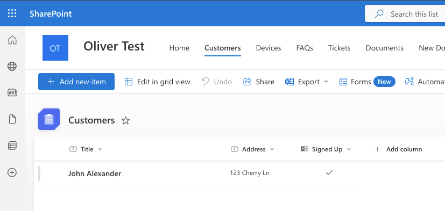Click the Customers list clipboard icon
445x211 pixels.
click(x=49, y=119)
